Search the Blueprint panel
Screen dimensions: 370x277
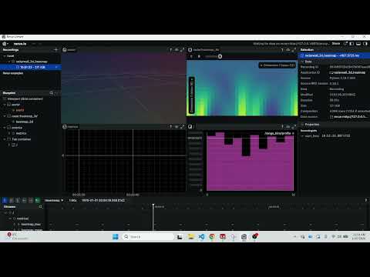click(x=51, y=93)
